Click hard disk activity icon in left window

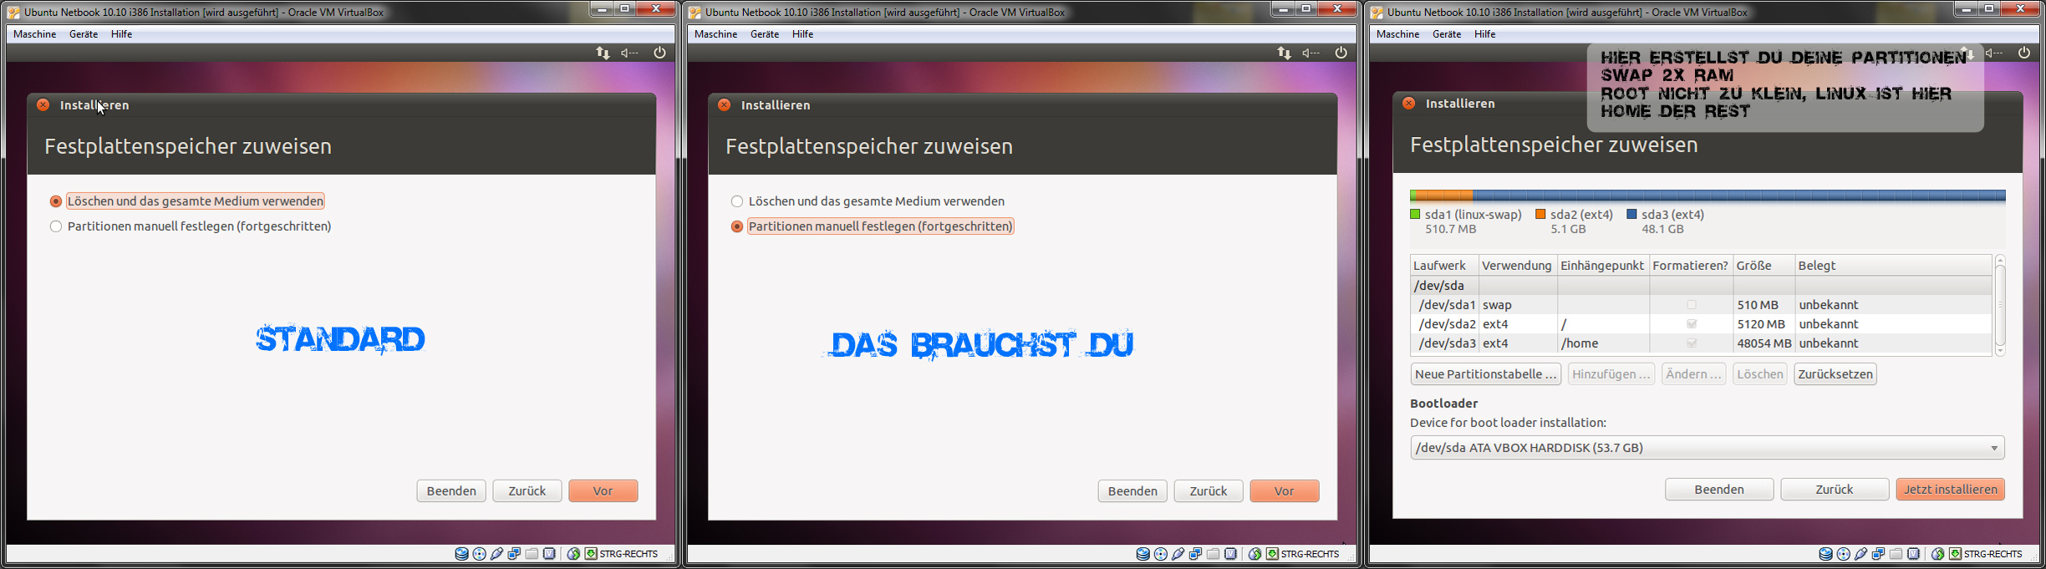[x=461, y=554]
